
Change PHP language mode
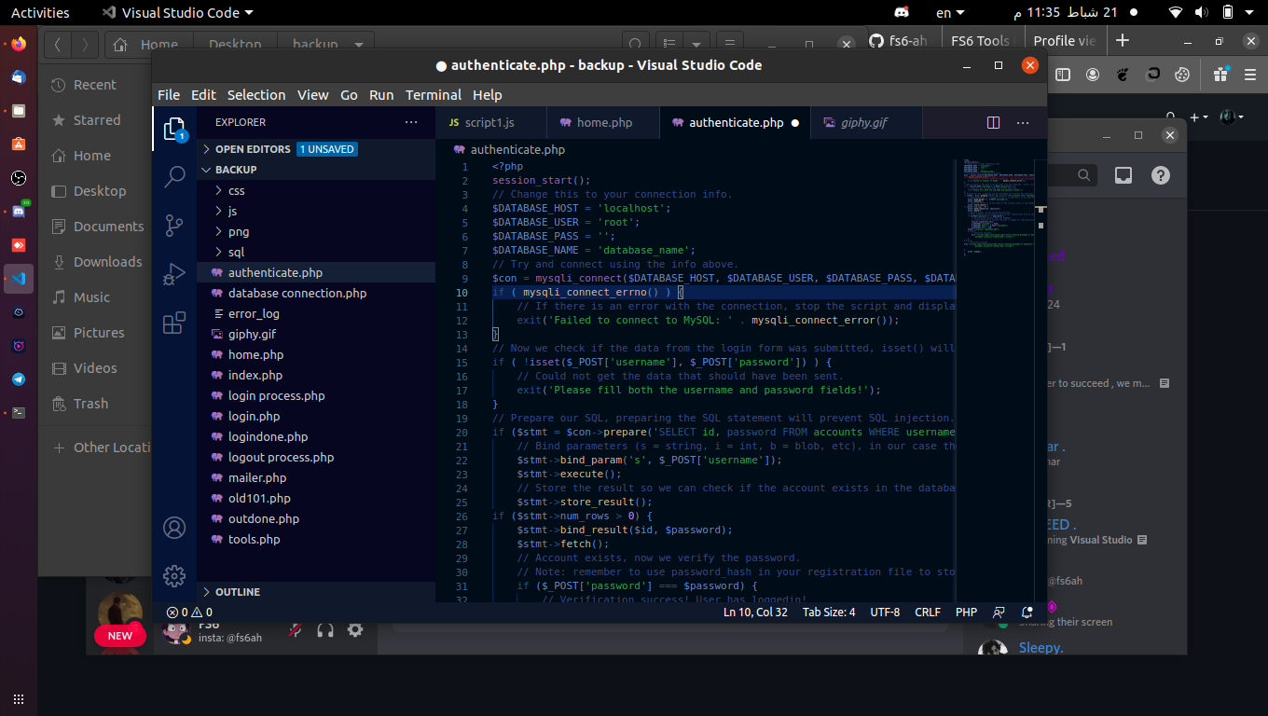coord(966,613)
